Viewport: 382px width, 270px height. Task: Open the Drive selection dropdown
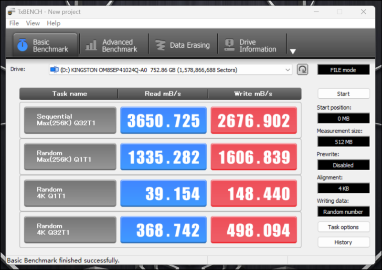(x=288, y=70)
